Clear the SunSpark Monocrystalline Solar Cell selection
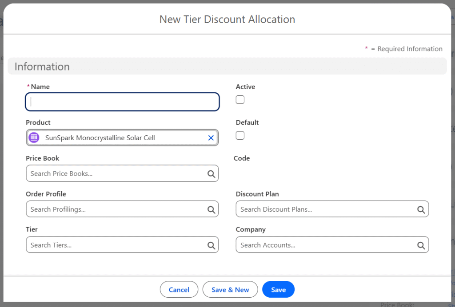 [211, 138]
